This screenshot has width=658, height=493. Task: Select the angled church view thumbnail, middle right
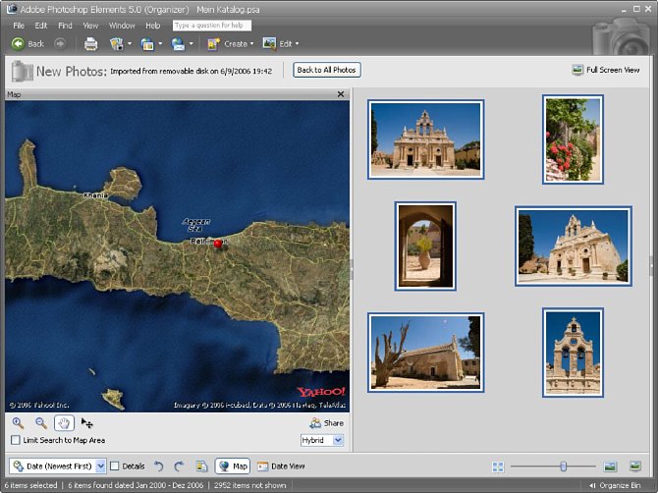574,246
